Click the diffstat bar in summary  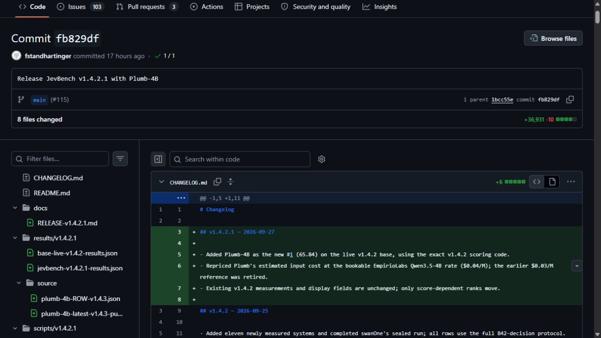(566, 120)
